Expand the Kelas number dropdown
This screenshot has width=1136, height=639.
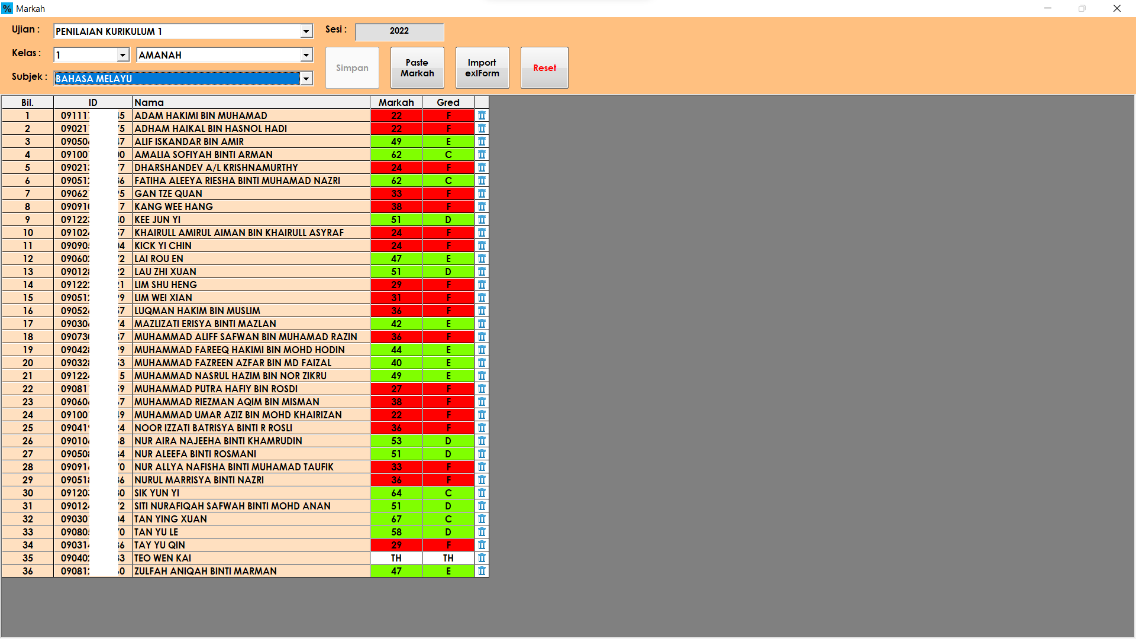click(x=122, y=55)
